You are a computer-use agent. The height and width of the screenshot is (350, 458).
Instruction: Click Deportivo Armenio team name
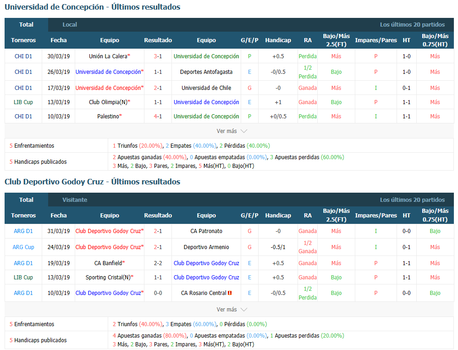click(x=206, y=247)
